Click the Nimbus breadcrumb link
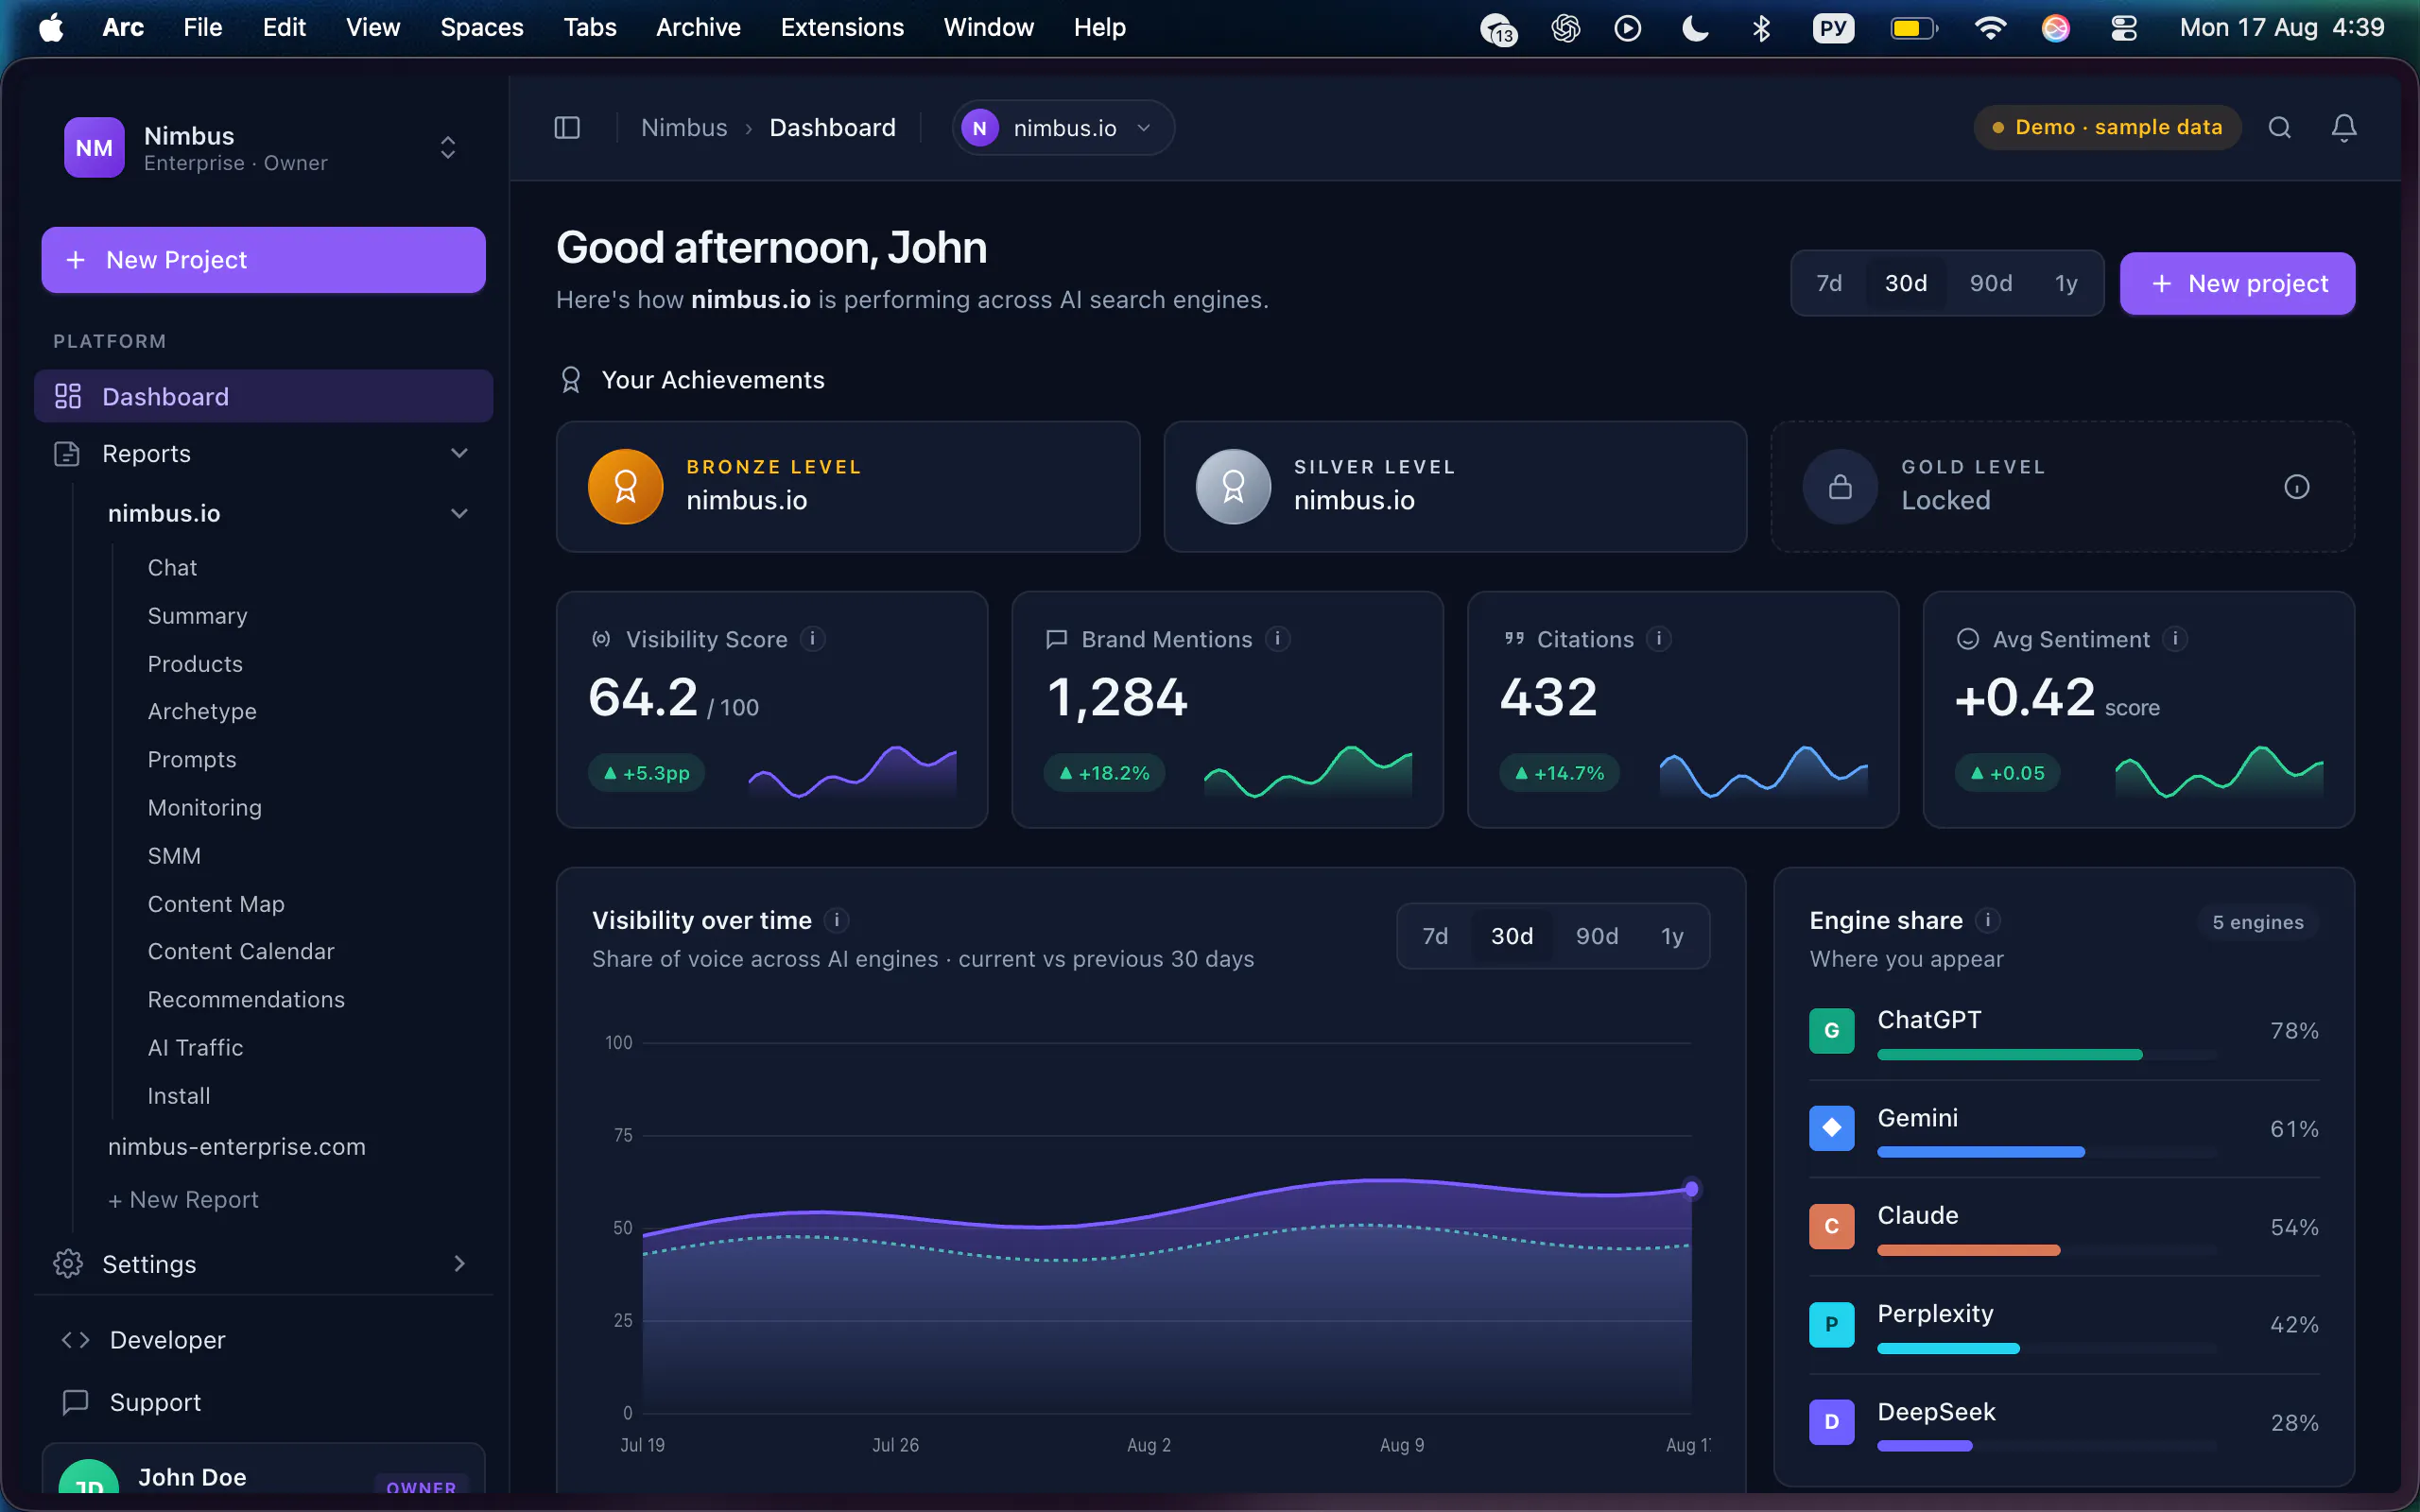The width and height of the screenshot is (2420, 1512). [684, 128]
